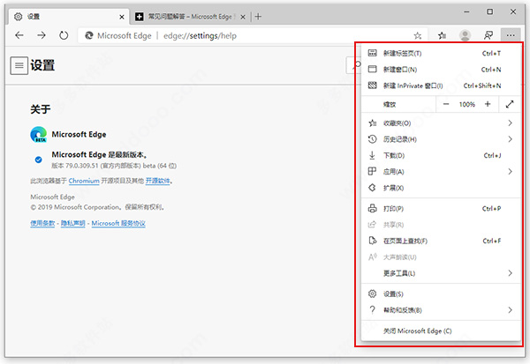
Task: Expand the 帮助和反馈 submenu
Action: pyautogui.click(x=511, y=310)
